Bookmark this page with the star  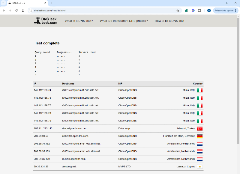pyautogui.click(x=178, y=10)
